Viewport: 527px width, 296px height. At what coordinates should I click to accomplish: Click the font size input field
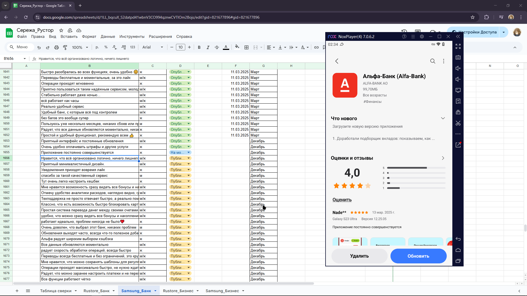[181, 47]
